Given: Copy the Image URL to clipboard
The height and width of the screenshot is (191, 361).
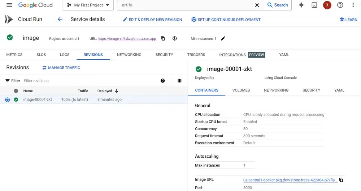Looking at the screenshot, I should [x=341, y=180].
